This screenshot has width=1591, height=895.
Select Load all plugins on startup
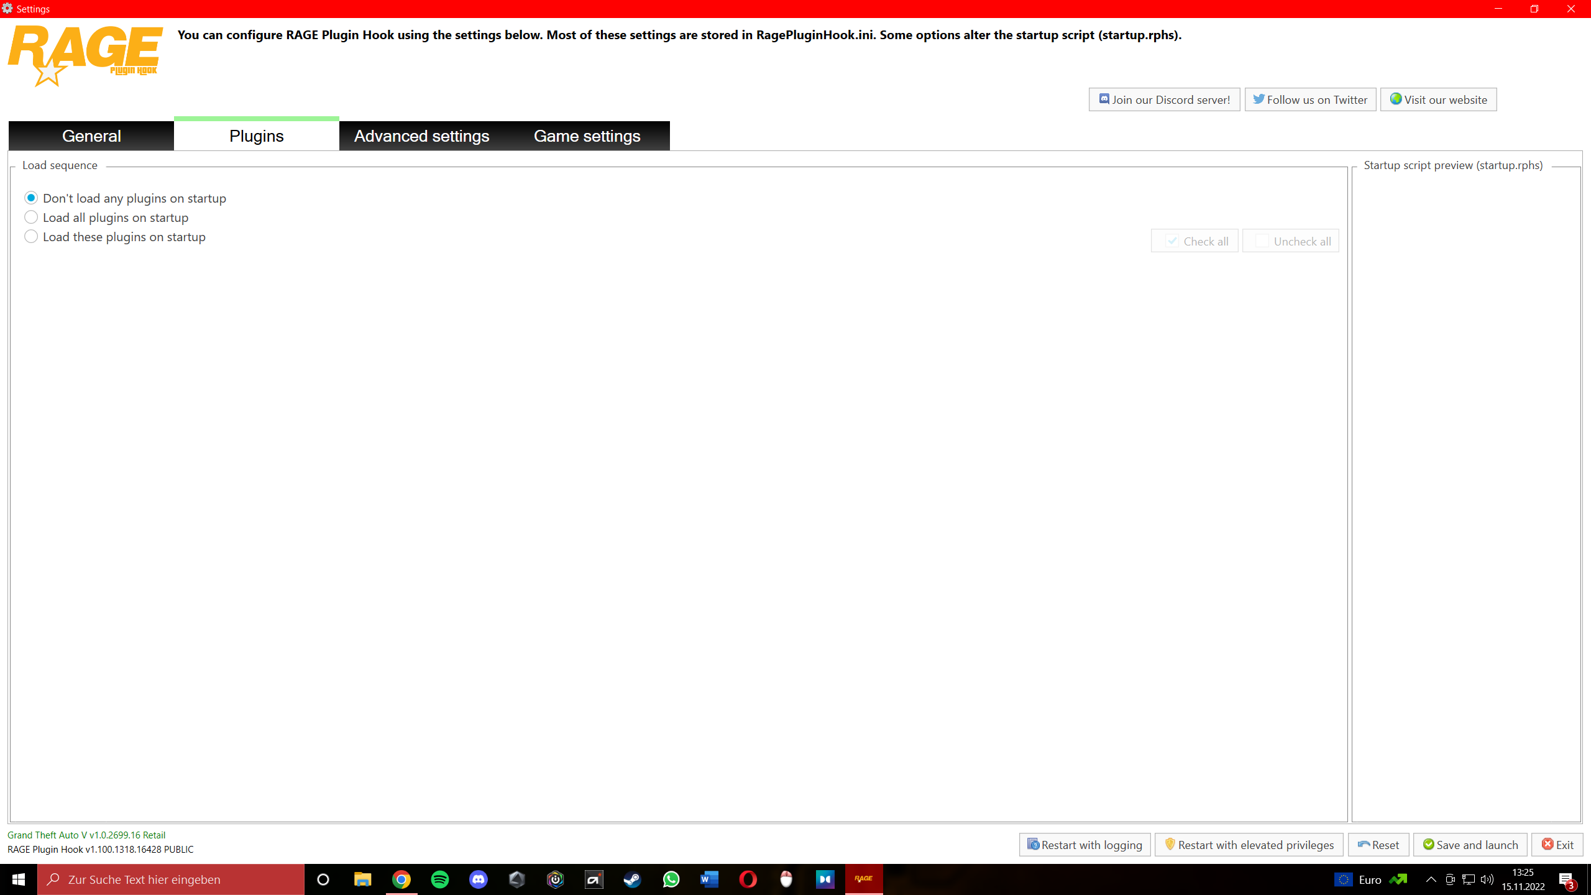[x=31, y=217]
